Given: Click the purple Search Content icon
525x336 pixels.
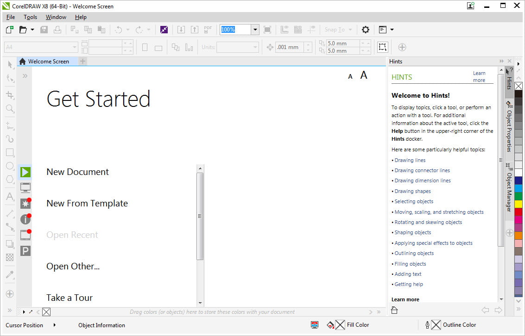Looking at the screenshot, I should click(164, 30).
